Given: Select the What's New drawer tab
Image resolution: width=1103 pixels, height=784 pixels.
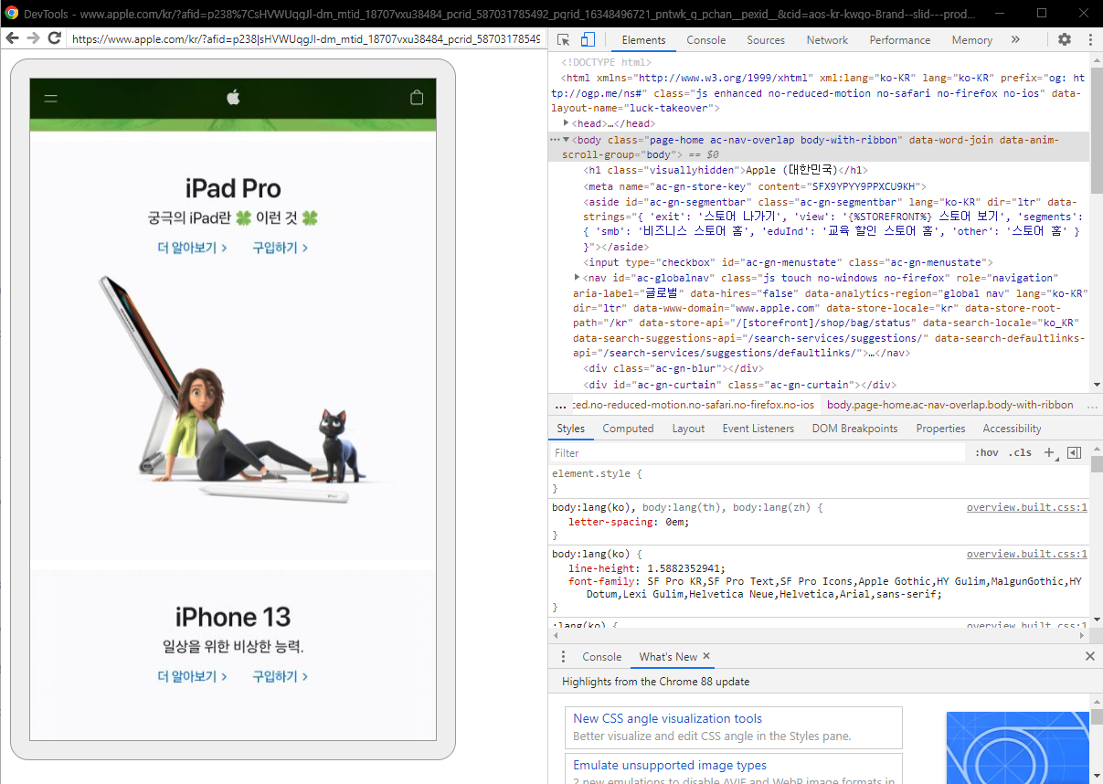Looking at the screenshot, I should (668, 657).
